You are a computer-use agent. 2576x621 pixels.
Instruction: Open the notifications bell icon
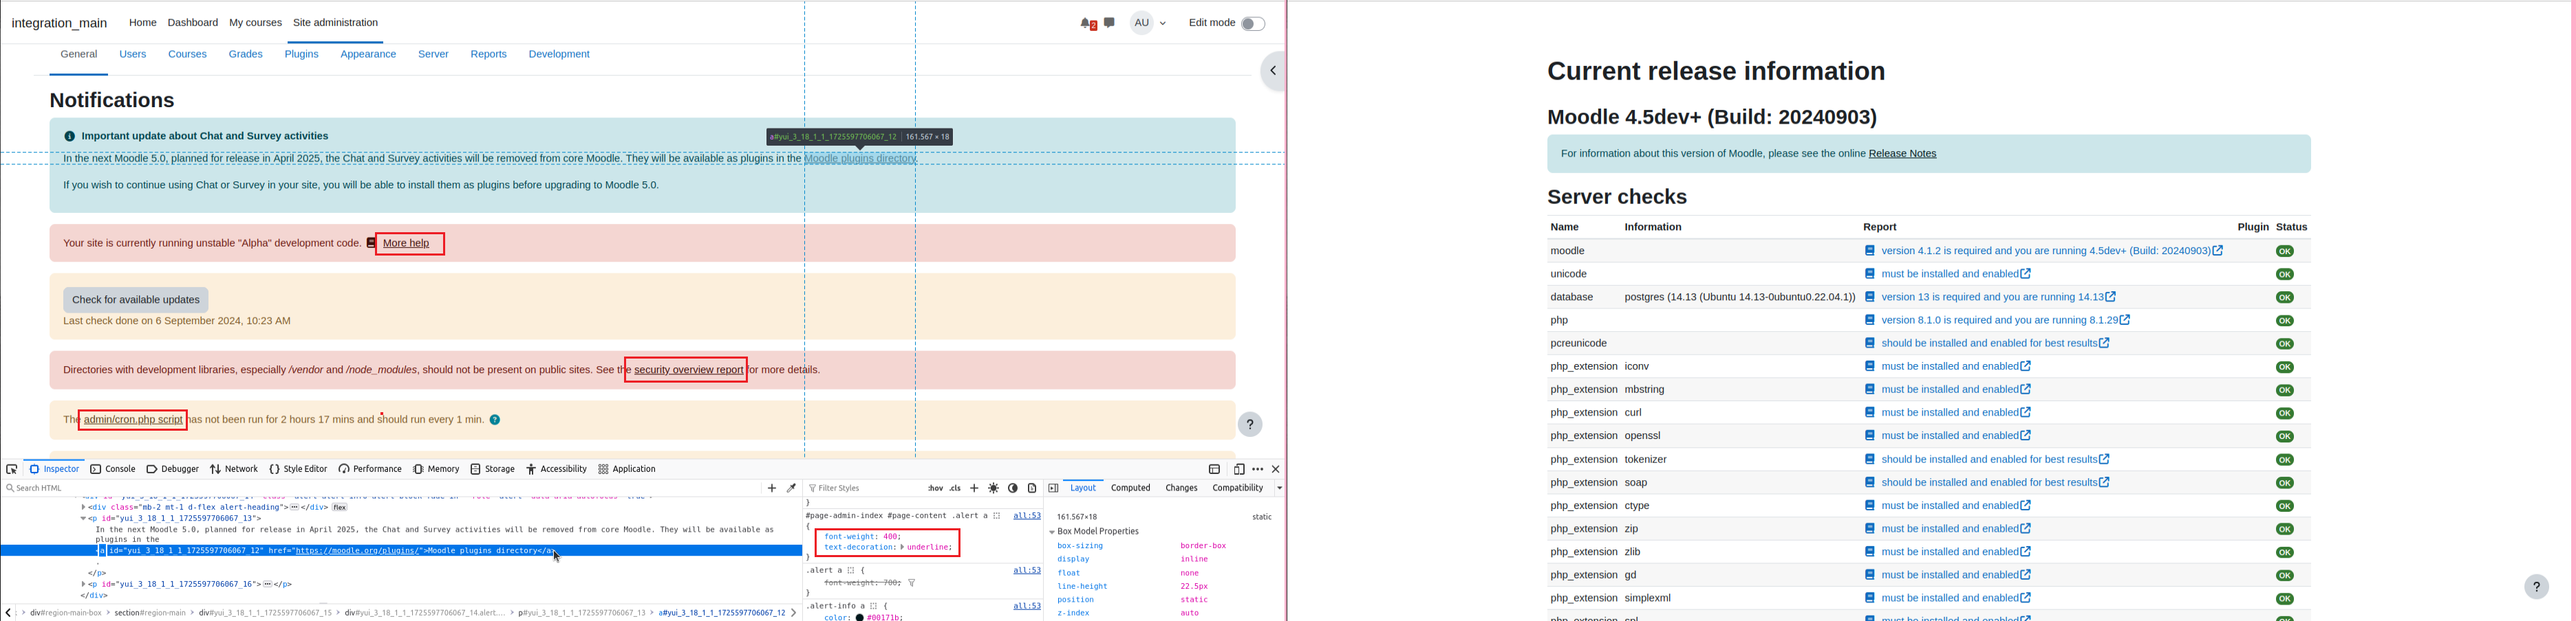[1086, 23]
